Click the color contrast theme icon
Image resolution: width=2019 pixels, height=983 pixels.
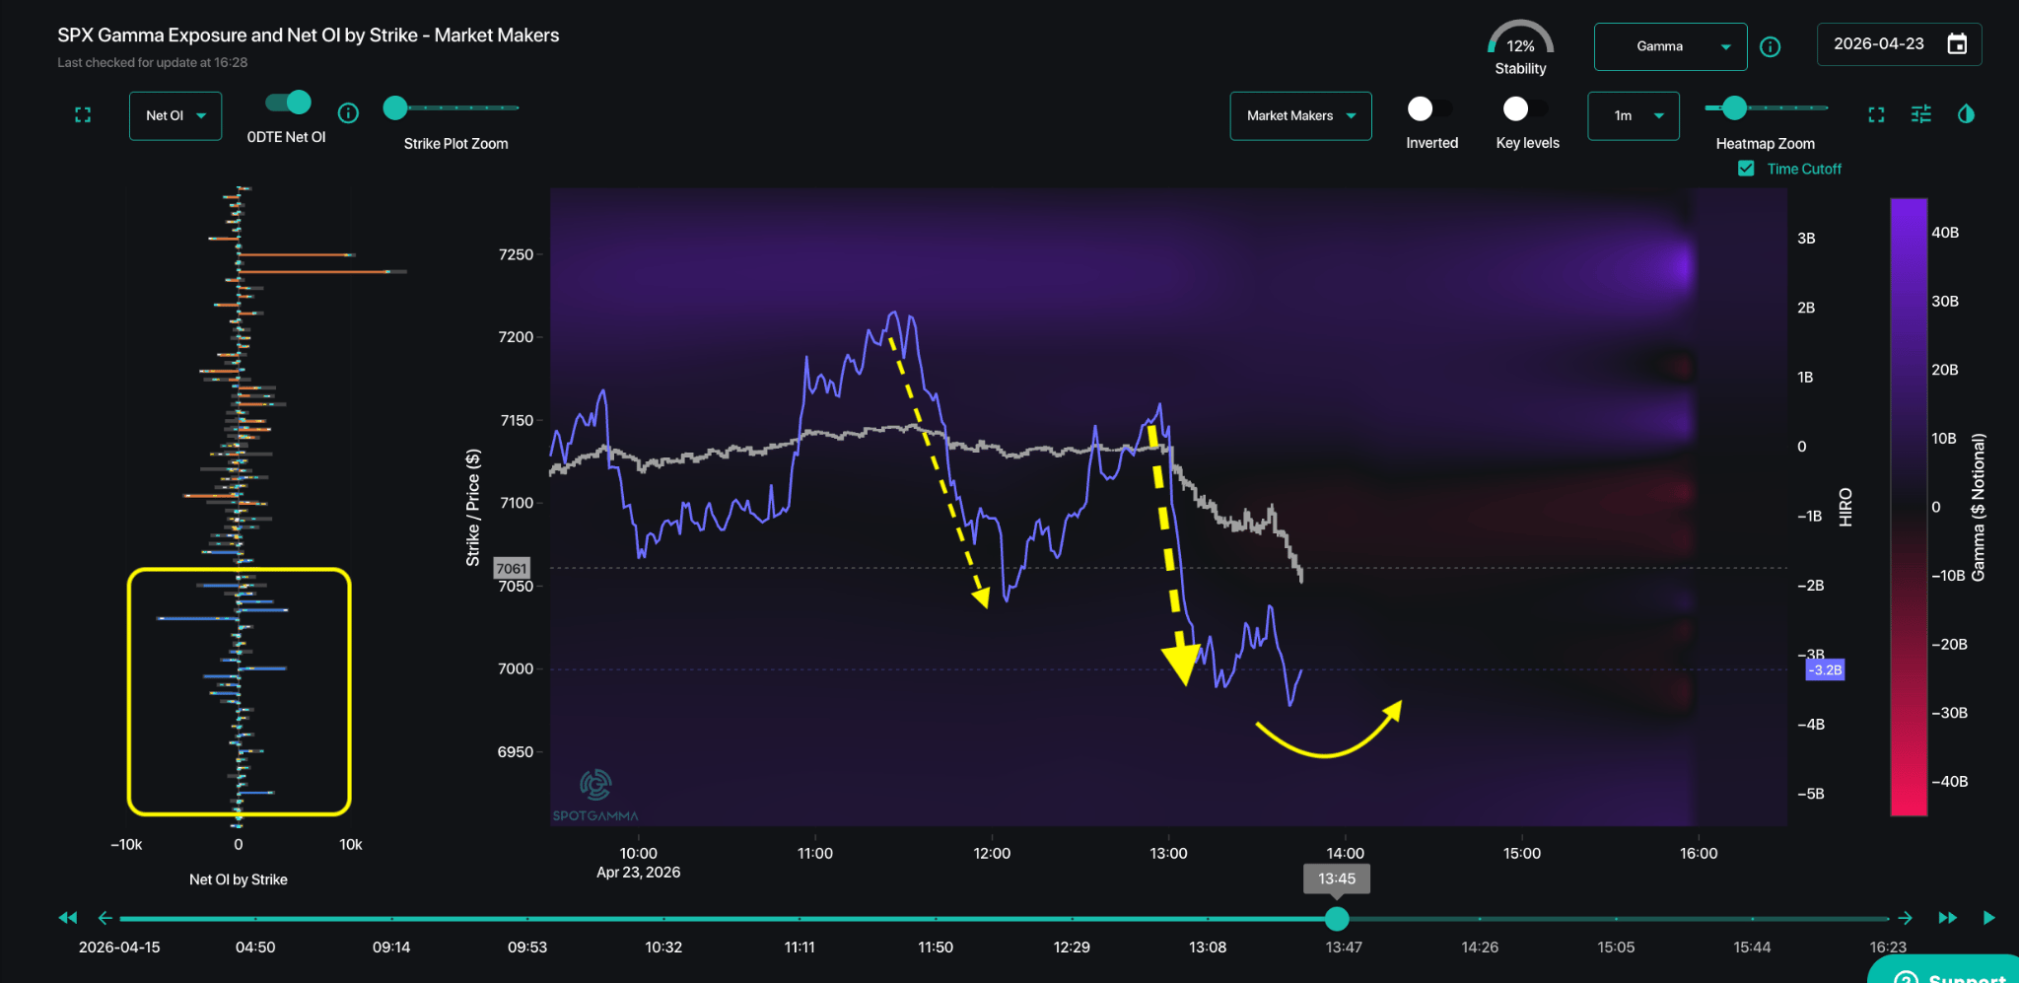click(1966, 114)
